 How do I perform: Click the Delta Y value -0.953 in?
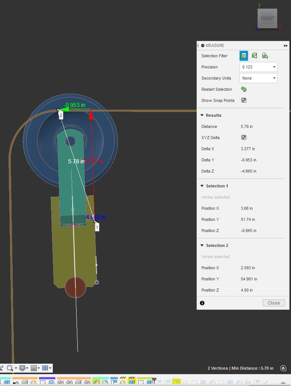(248, 160)
